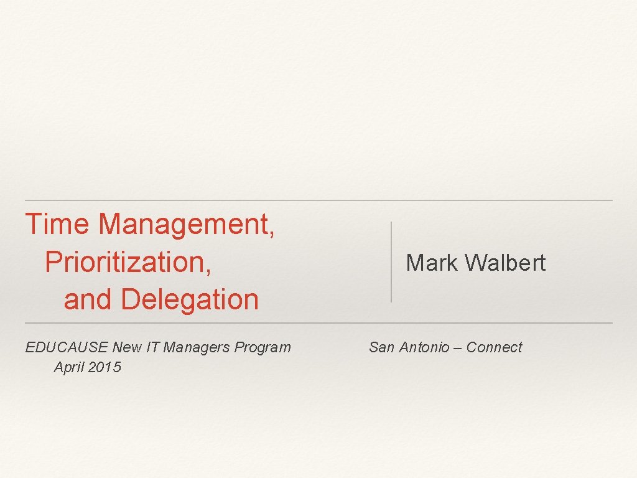
Task: Click the horizontal rule below the title
Action: click(318, 323)
